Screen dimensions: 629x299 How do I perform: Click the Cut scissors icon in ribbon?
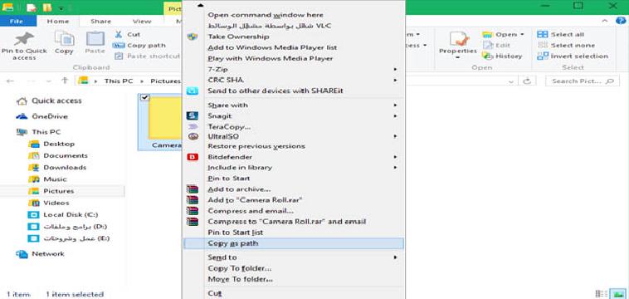pyautogui.click(x=119, y=35)
